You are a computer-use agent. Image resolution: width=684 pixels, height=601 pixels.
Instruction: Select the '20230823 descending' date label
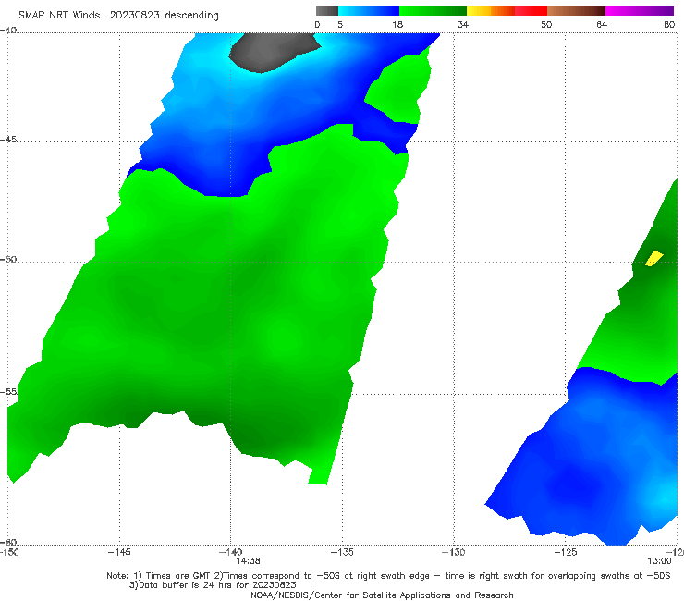pos(164,16)
